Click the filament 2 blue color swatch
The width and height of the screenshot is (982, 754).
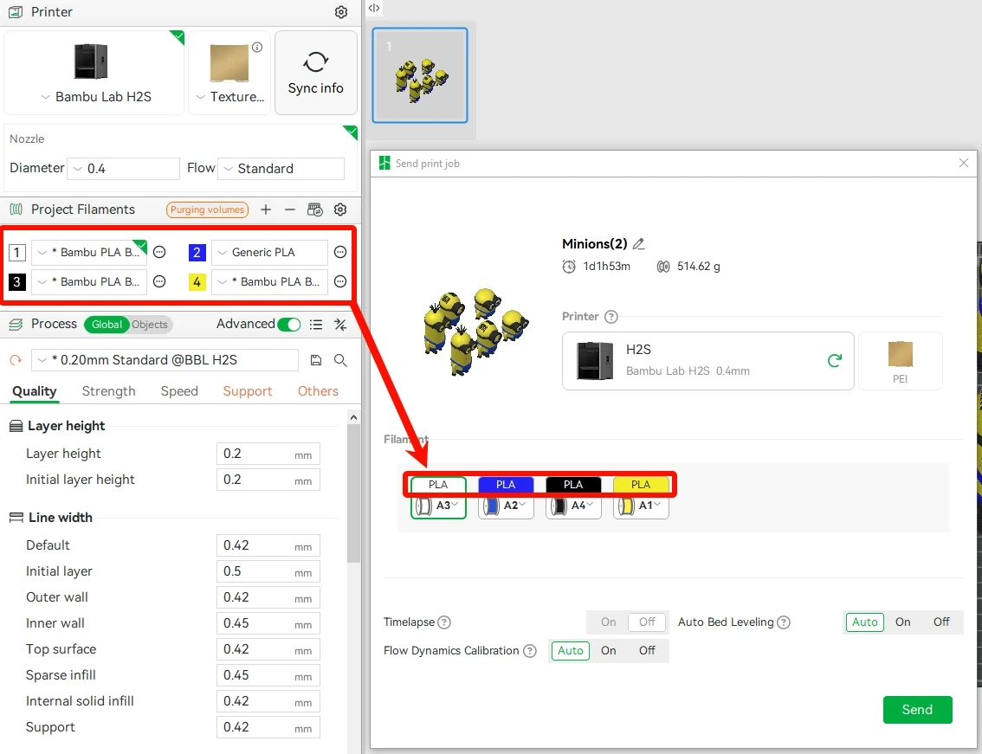click(x=197, y=253)
